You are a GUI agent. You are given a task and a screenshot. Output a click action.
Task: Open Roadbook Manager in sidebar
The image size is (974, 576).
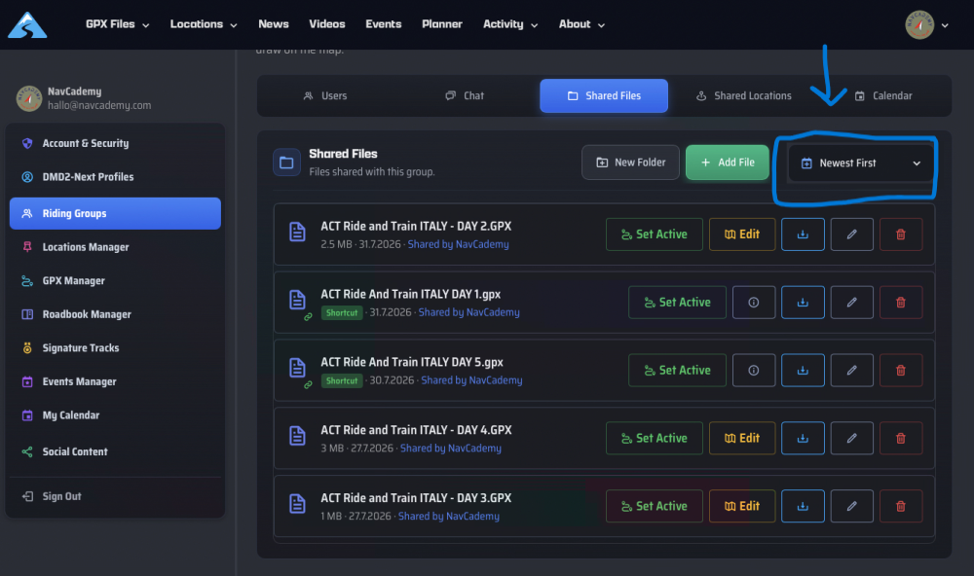[115, 314]
